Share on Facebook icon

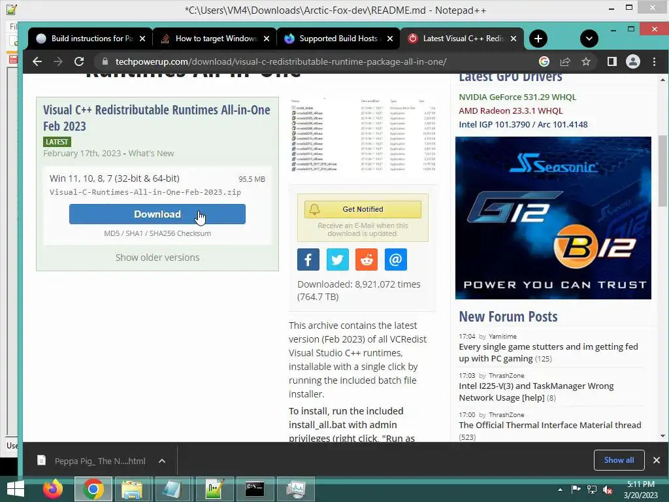point(308,259)
